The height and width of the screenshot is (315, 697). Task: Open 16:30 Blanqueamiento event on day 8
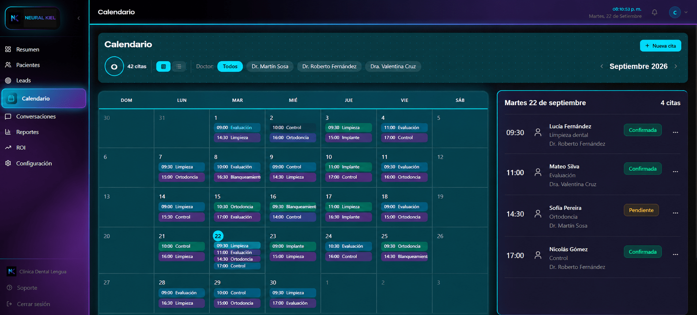click(x=237, y=177)
